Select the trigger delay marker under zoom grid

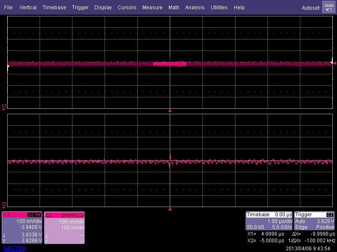pos(170,209)
